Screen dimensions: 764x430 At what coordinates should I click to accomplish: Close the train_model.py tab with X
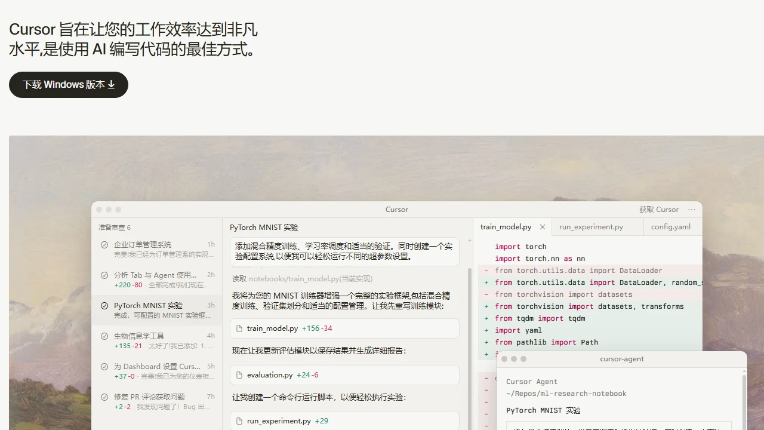(543, 227)
